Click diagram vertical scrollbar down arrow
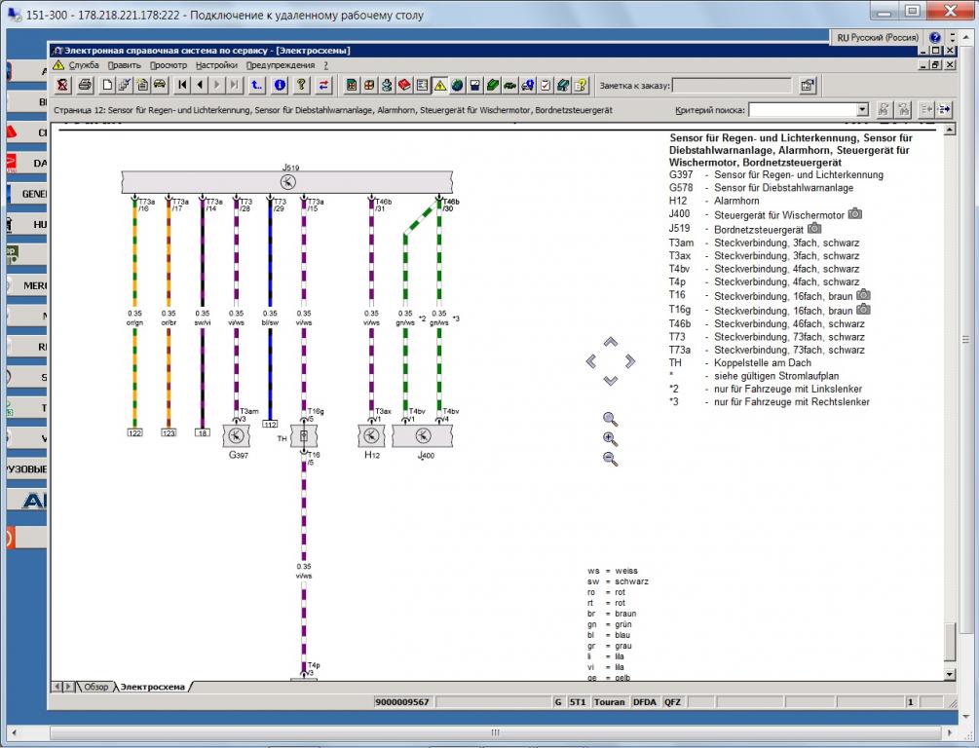The height and width of the screenshot is (748, 979). click(950, 674)
